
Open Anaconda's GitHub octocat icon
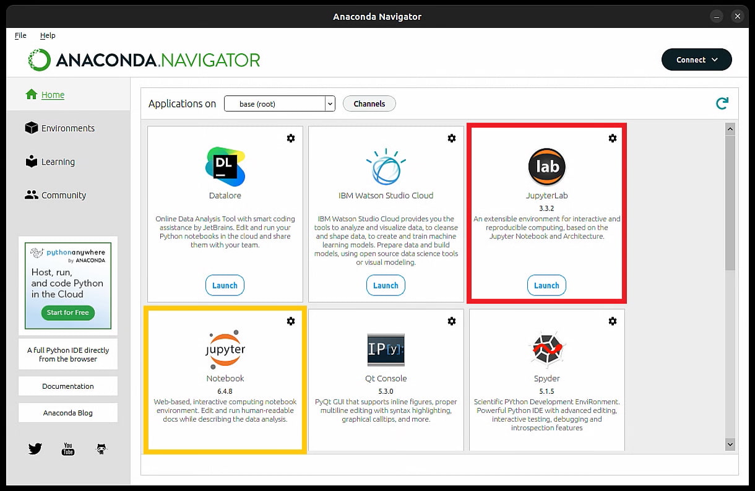(101, 449)
